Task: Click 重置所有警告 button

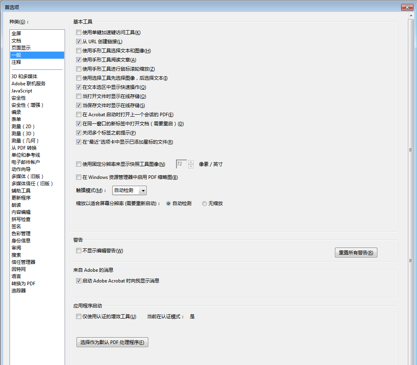Action: 356,253
